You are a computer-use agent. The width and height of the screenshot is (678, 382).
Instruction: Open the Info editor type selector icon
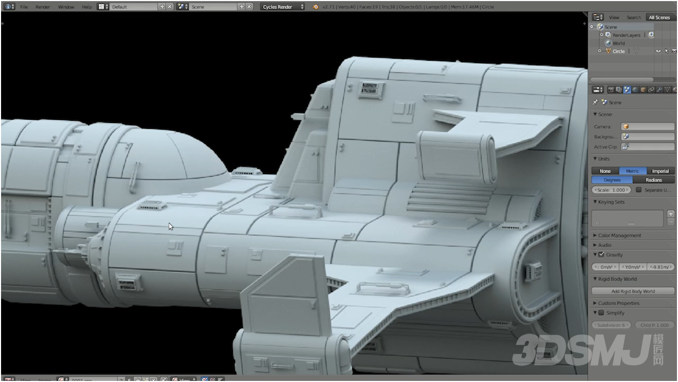click(10, 7)
